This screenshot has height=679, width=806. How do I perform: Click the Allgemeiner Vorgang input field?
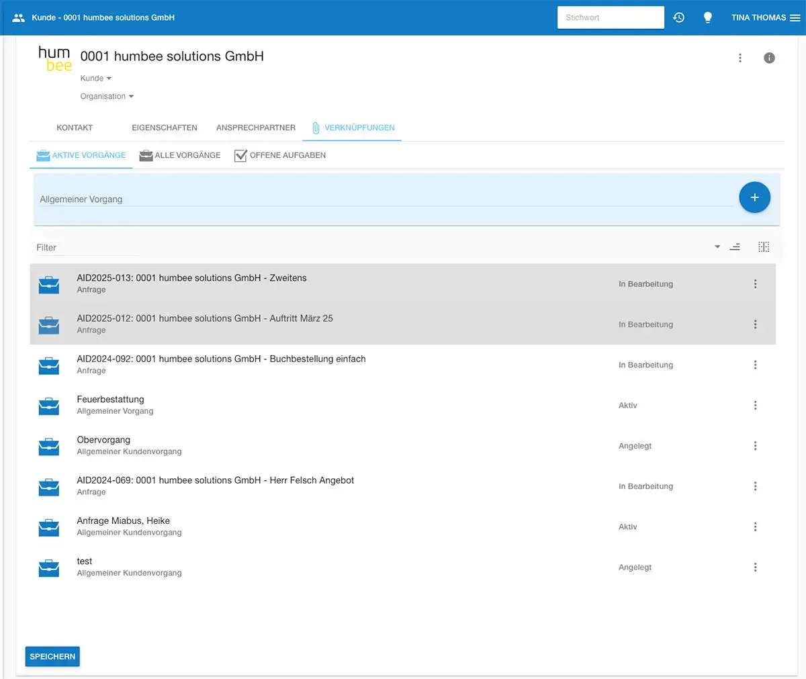383,199
